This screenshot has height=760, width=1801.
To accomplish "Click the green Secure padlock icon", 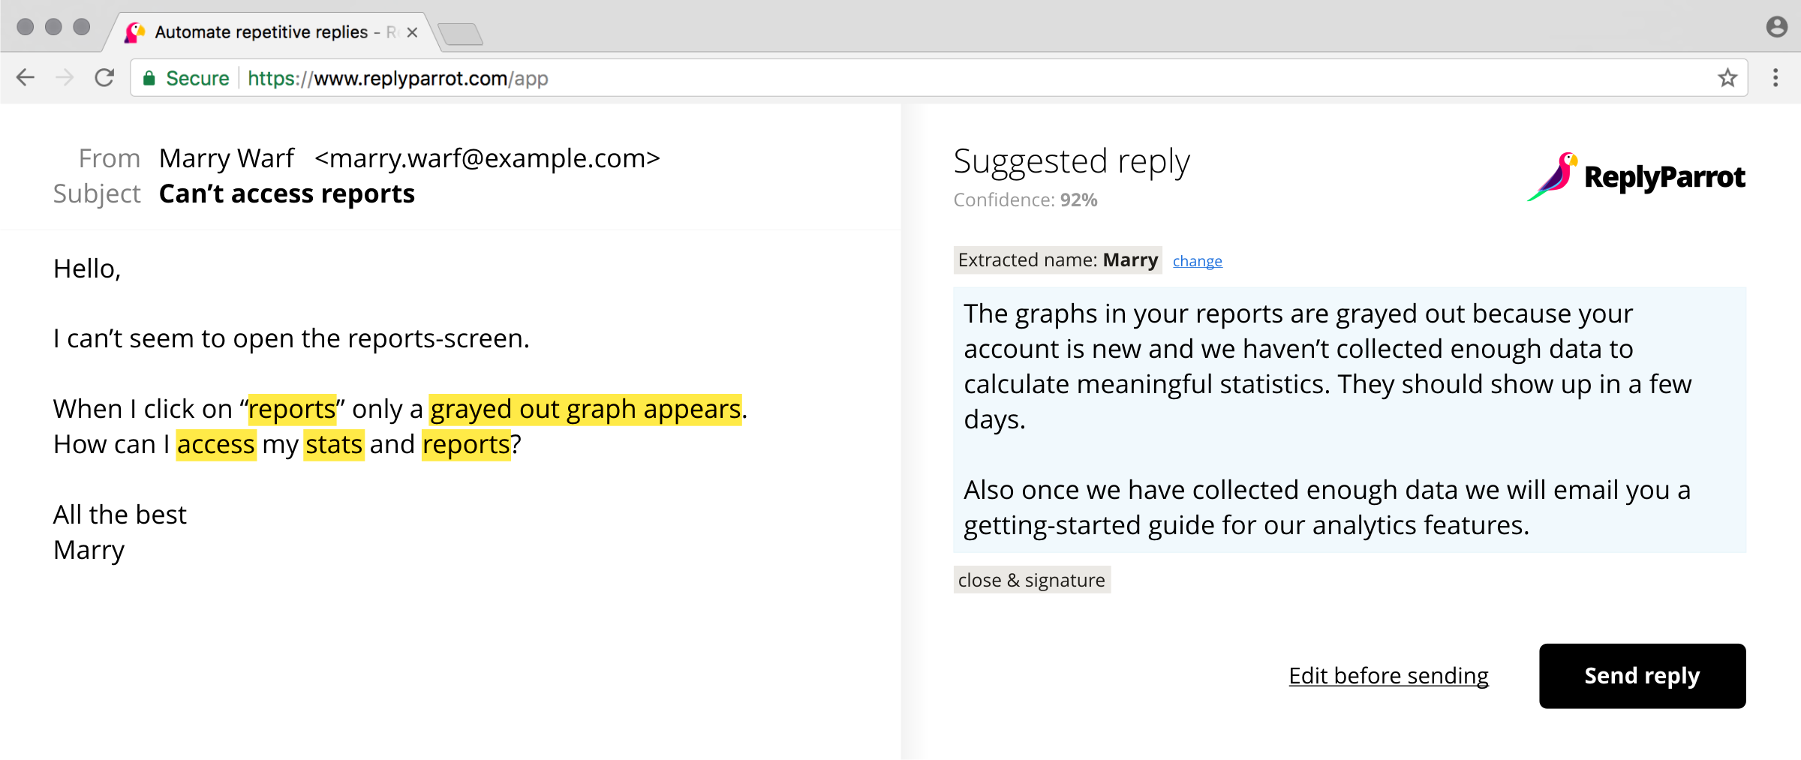I will (149, 78).
